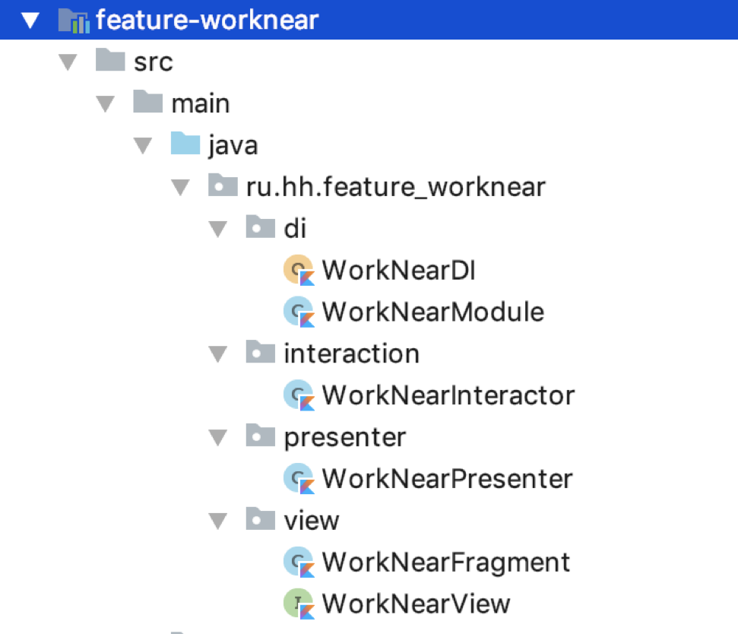Click the WorkNearModule Kotlin class icon
This screenshot has height=634, width=738.
tap(299, 312)
